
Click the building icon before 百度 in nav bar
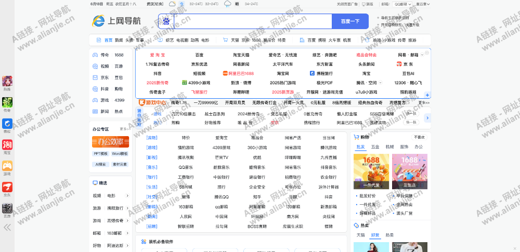coord(302,40)
